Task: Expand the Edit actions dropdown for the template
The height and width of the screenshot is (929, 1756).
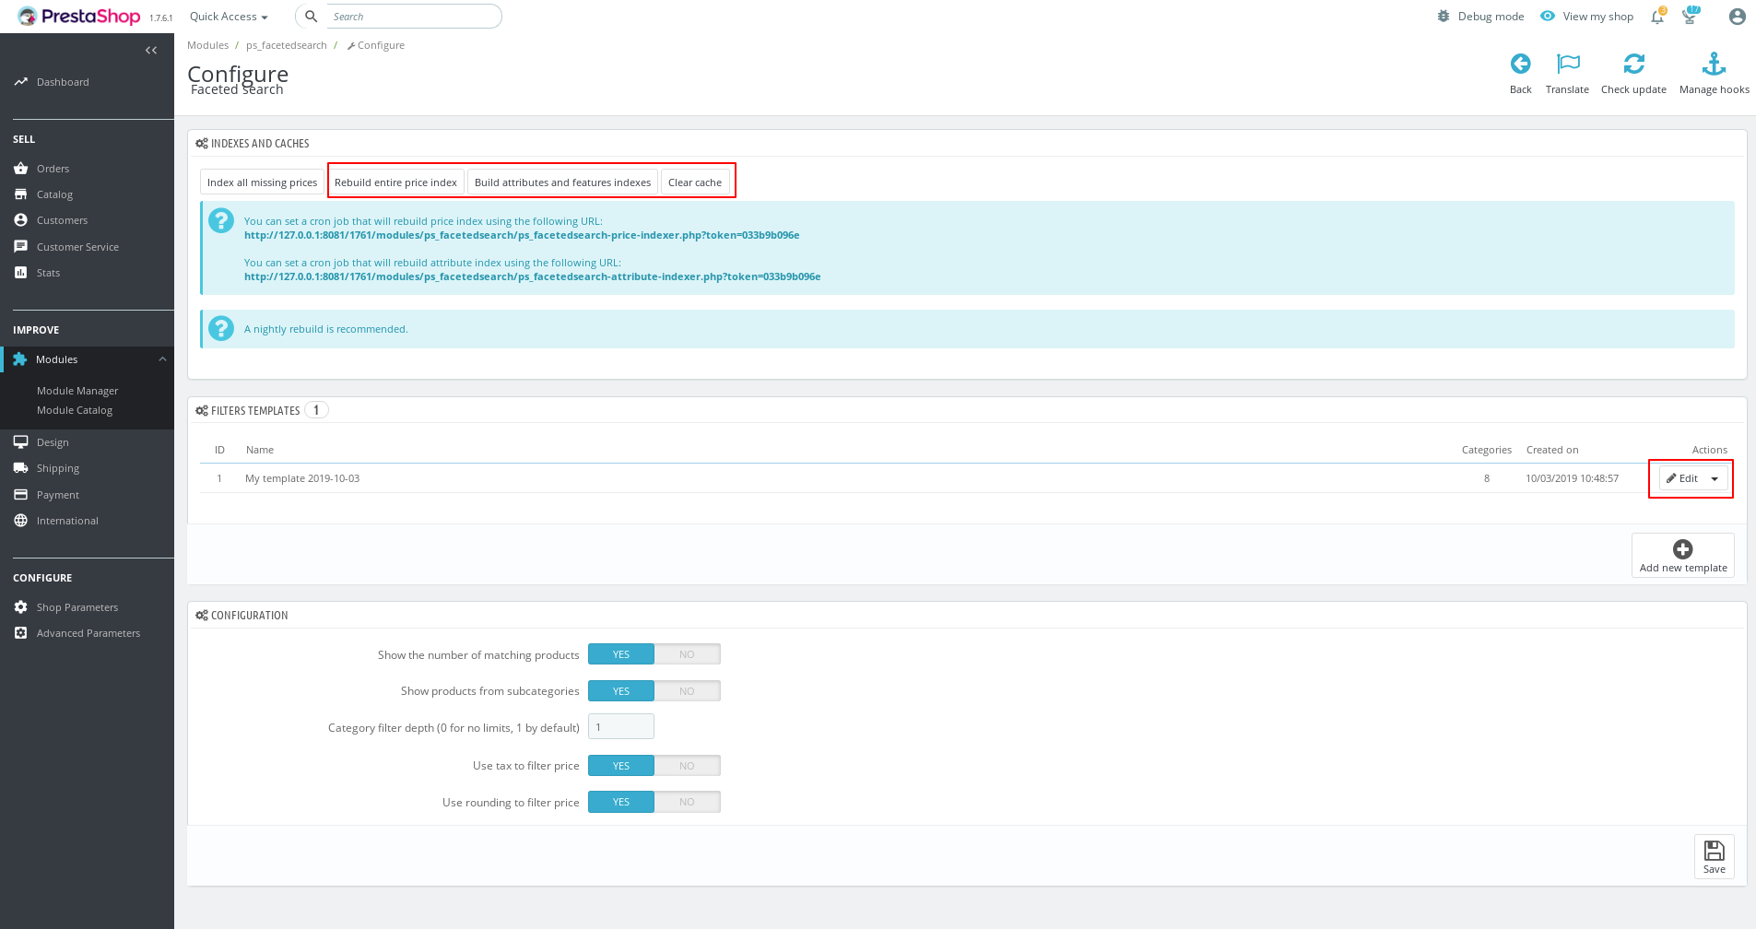Action: [x=1715, y=478]
